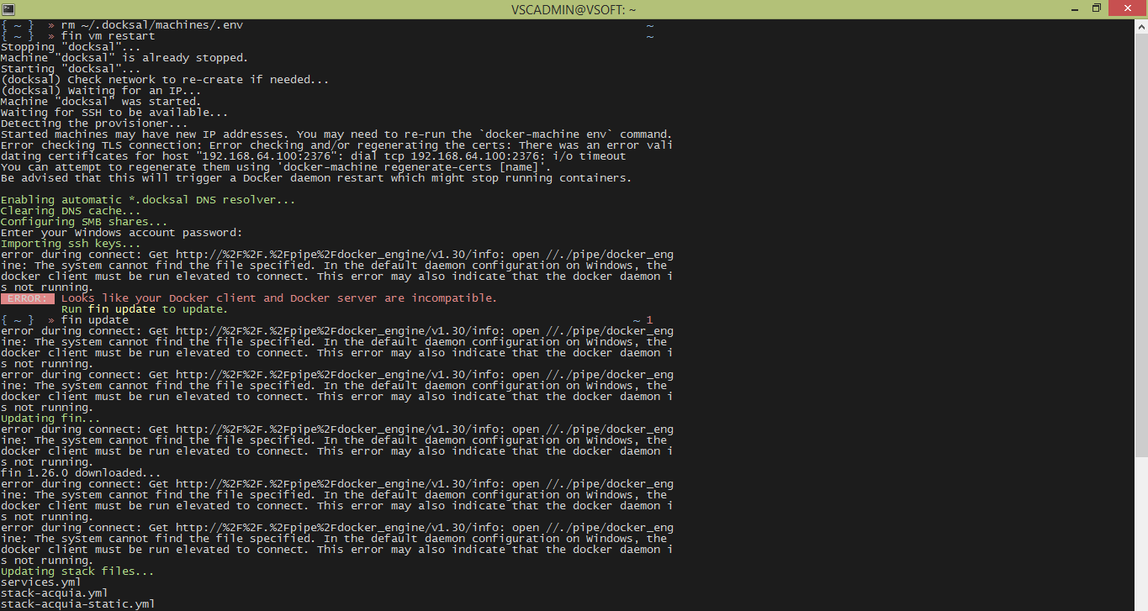Select the stack-acquia.yml file name
The image size is (1148, 611).
click(x=54, y=593)
